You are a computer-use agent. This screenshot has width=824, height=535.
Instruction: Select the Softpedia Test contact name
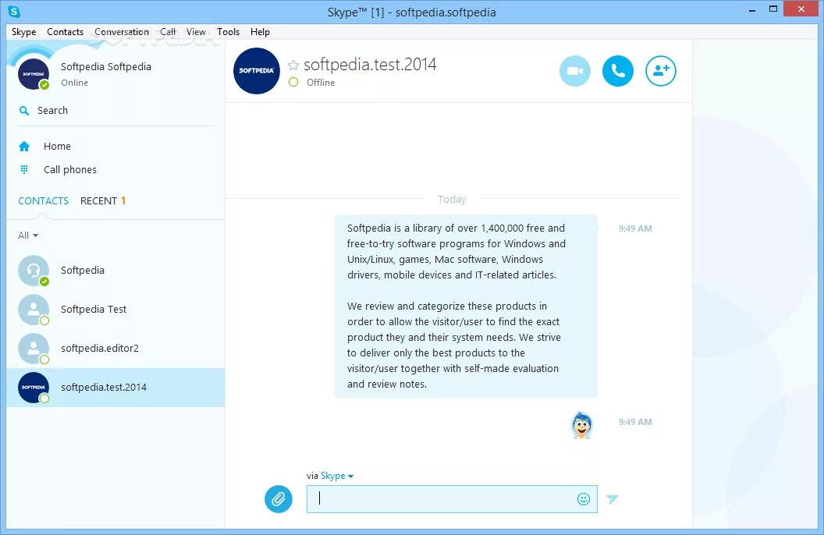pyautogui.click(x=94, y=310)
